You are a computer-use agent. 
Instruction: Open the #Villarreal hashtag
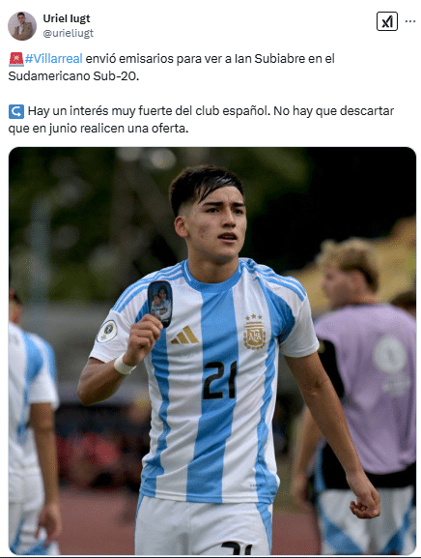click(x=54, y=58)
